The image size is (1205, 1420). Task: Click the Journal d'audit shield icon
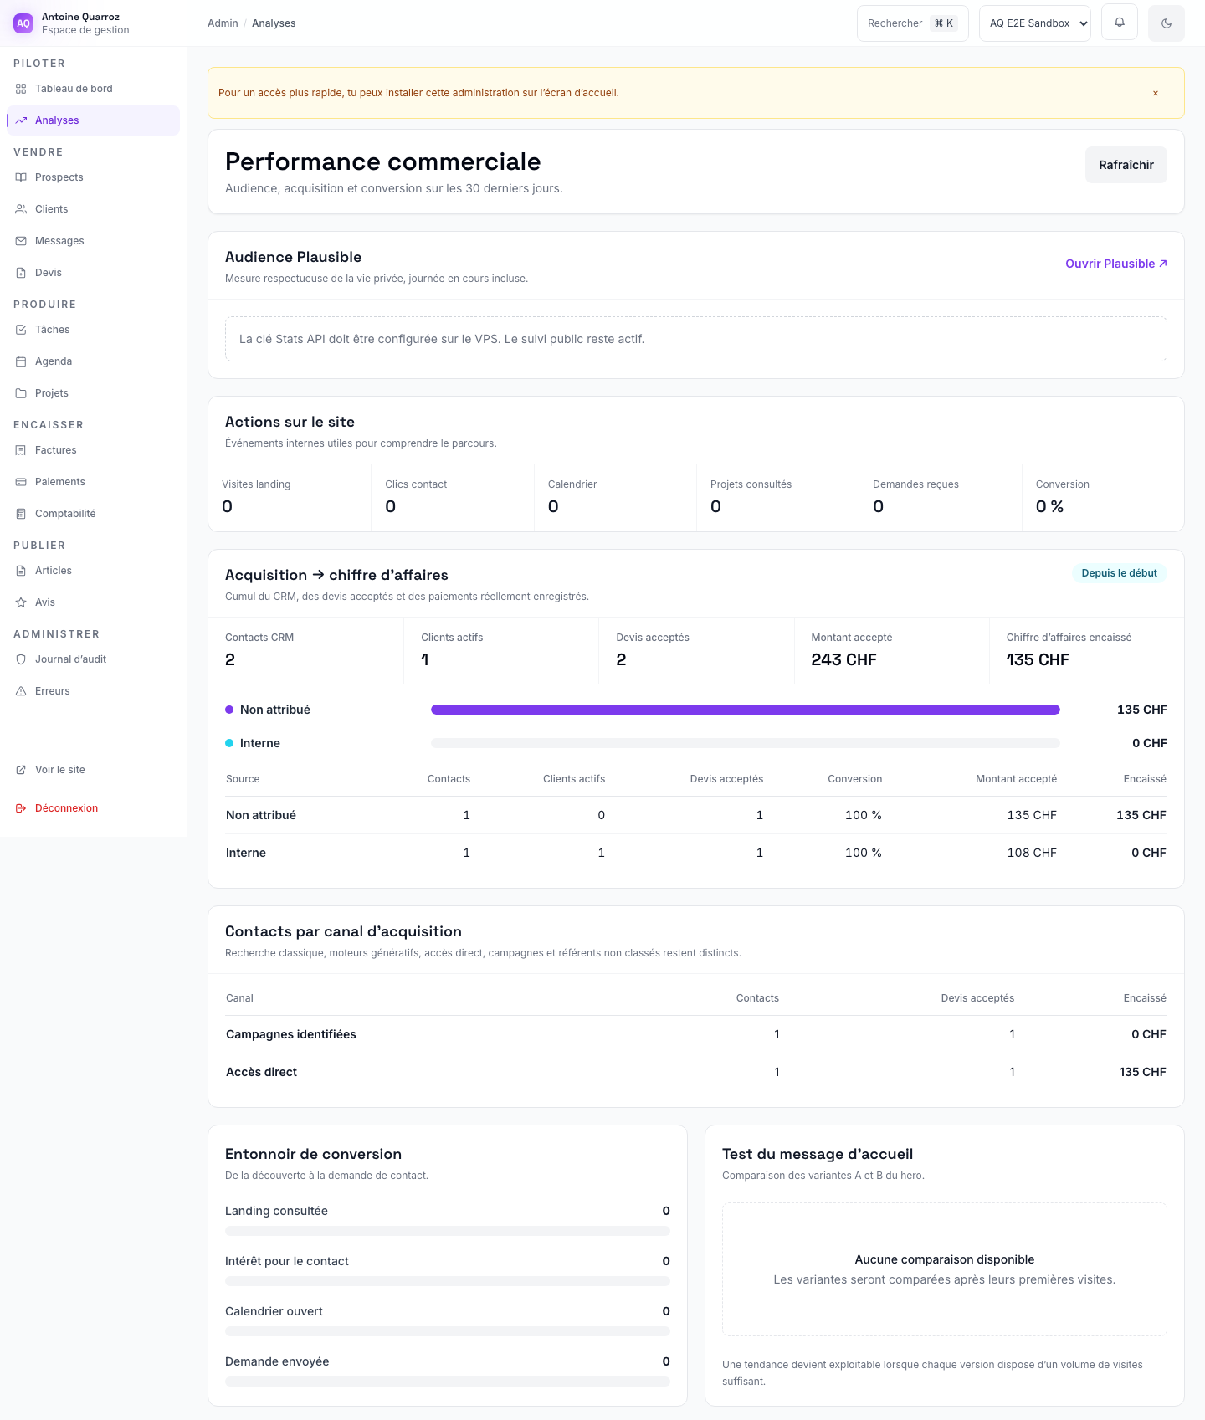click(21, 659)
